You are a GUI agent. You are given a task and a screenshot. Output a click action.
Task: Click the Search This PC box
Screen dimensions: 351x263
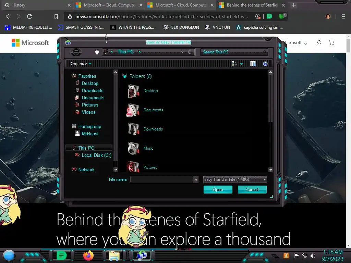click(x=234, y=52)
